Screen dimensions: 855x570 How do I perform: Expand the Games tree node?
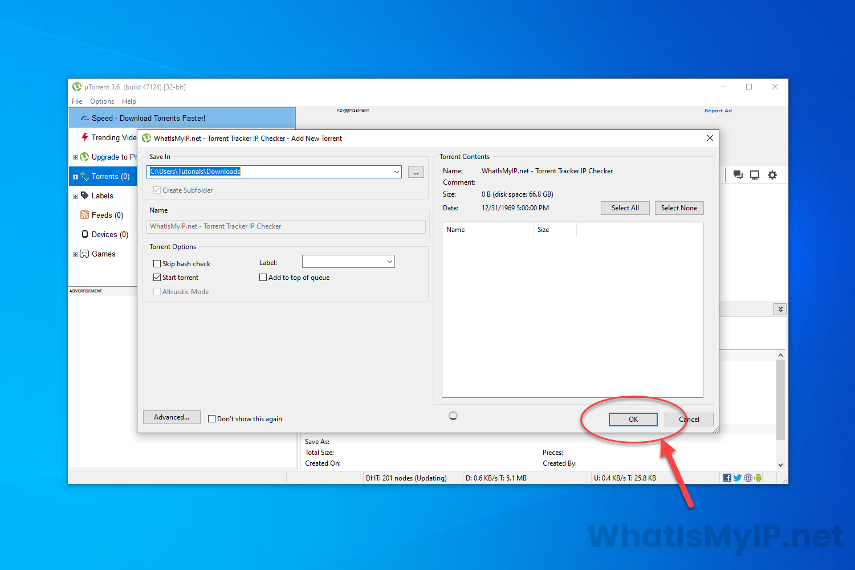tap(75, 254)
